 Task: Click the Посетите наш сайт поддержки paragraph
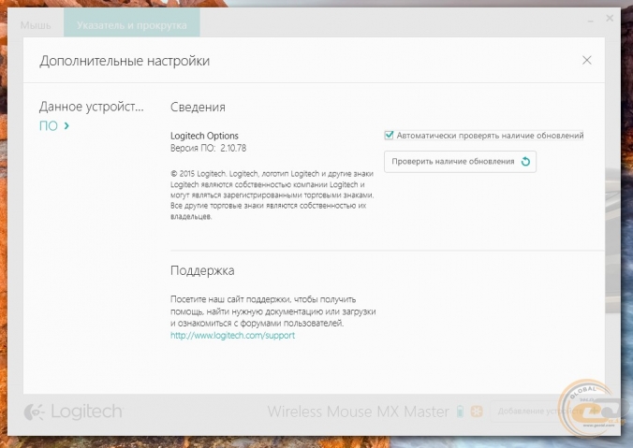pos(272,311)
